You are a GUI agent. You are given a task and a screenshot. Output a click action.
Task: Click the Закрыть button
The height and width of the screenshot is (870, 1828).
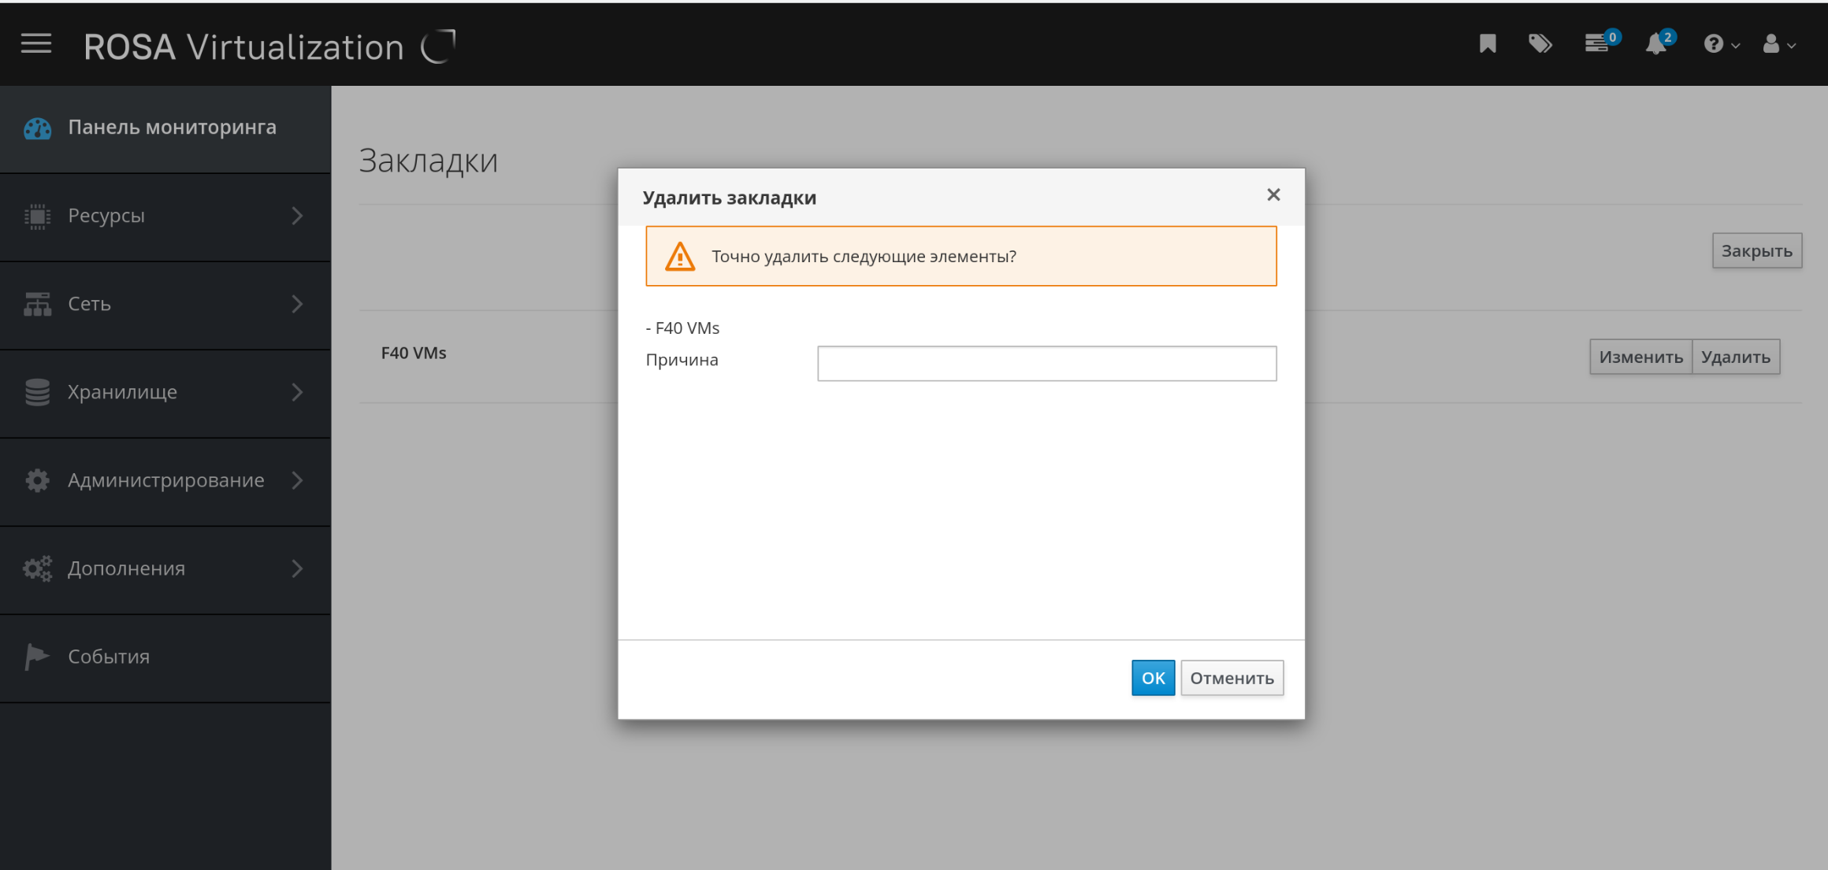[x=1756, y=251]
